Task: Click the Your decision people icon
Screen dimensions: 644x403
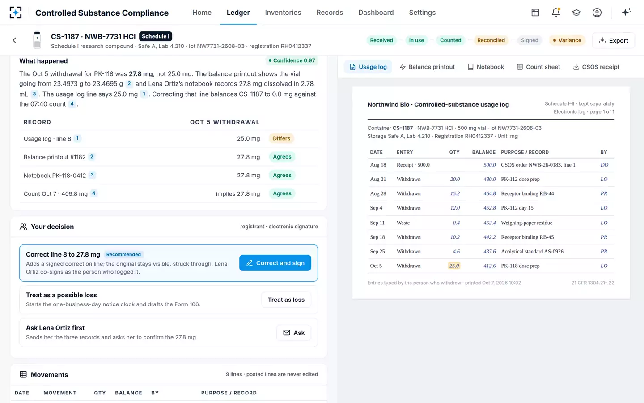Action: 23,227
